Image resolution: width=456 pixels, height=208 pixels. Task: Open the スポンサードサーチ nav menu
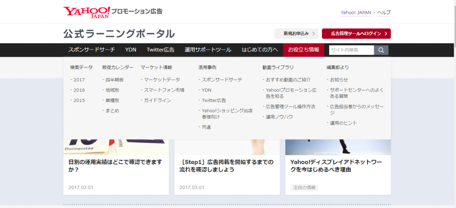[x=92, y=50]
